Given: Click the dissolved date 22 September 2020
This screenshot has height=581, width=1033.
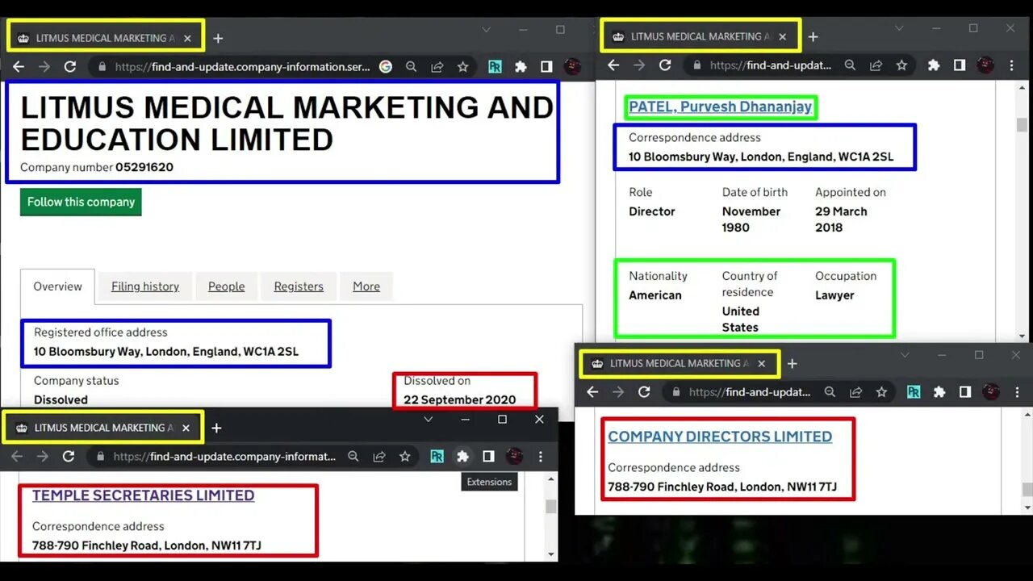Looking at the screenshot, I should (x=460, y=399).
